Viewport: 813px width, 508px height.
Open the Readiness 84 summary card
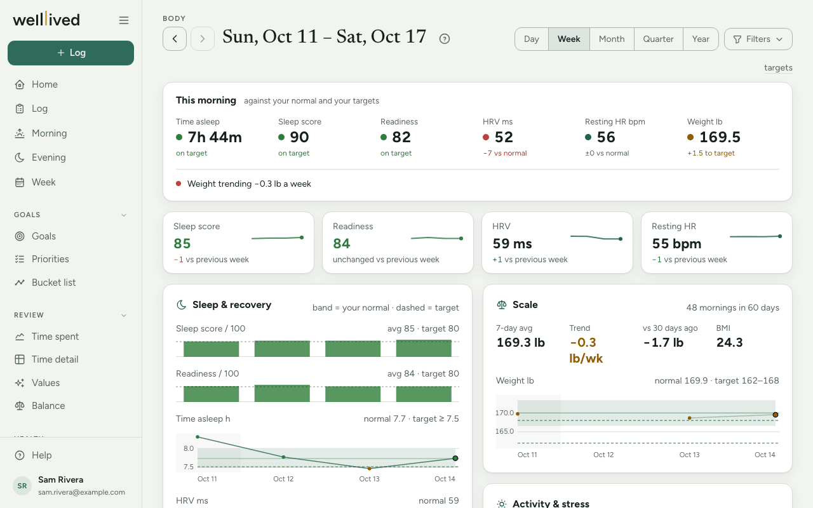pyautogui.click(x=398, y=243)
